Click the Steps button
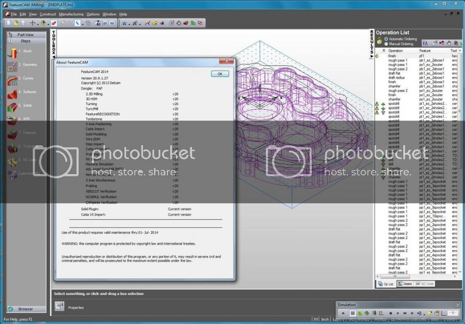The width and height of the screenshot is (465, 324). pyautogui.click(x=27, y=41)
